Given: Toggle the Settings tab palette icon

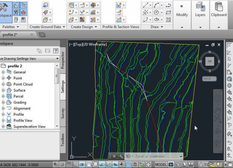Looking at the screenshot, I should (24, 5).
